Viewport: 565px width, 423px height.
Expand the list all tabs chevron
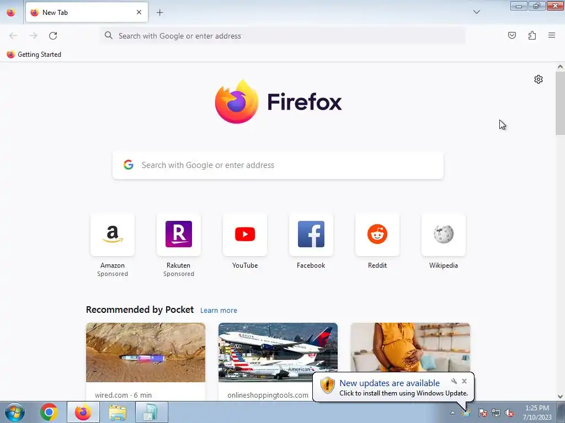click(476, 12)
